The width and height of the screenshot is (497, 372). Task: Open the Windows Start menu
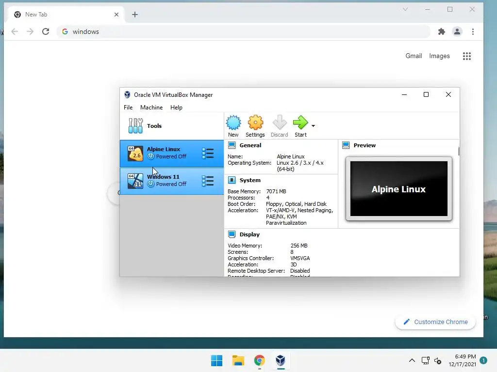click(x=217, y=360)
